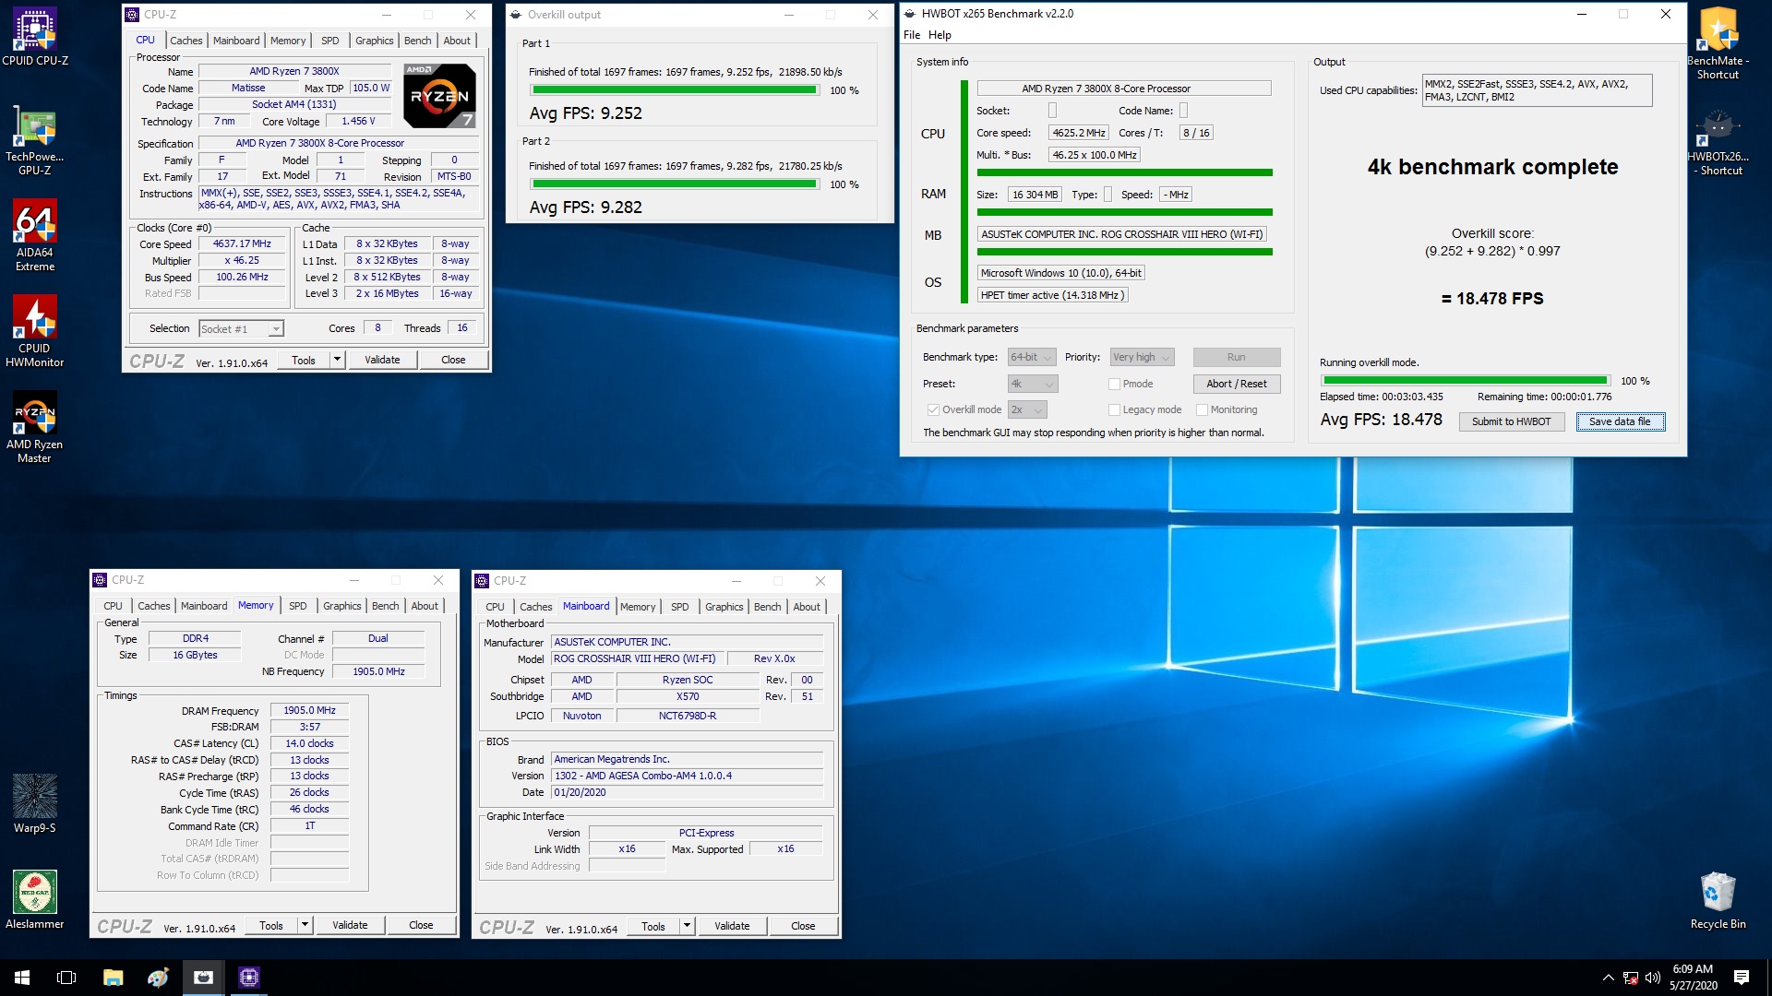1772x996 pixels.
Task: Click the Ryzen 7 logo in CPU-Z
Action: [x=440, y=96]
